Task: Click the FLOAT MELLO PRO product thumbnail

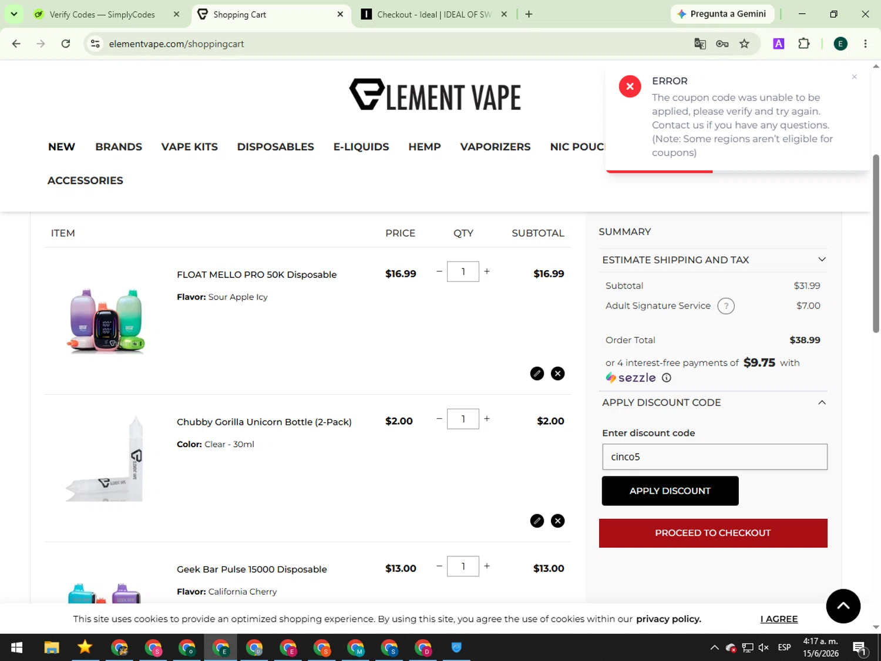Action: (106, 321)
